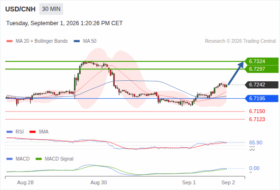280x190 pixels.
Task: Click the 6.7123 support level label
Action: 257,119
